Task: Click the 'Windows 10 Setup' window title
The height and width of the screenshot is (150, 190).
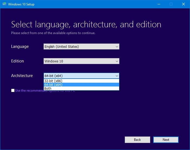Action: tap(21, 4)
